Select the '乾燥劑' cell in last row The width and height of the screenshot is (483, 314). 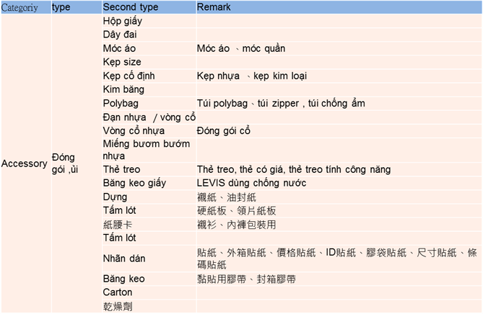(x=119, y=306)
